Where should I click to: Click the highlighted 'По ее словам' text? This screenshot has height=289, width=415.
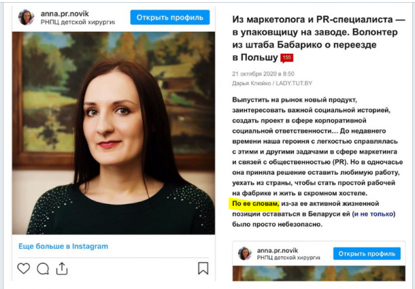point(255,204)
